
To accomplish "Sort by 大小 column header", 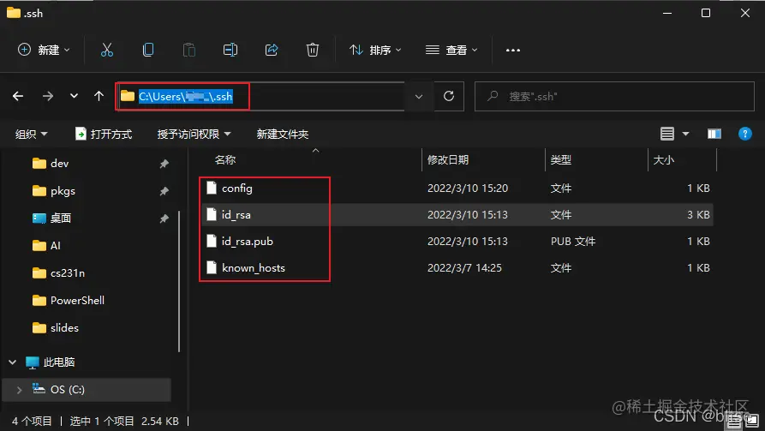I will click(x=664, y=159).
